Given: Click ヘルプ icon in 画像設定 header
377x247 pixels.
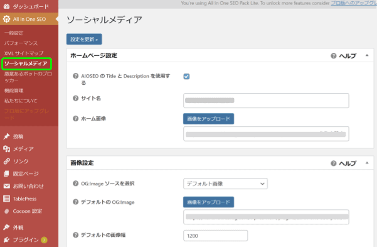Looking at the screenshot, I should pyautogui.click(x=334, y=163).
